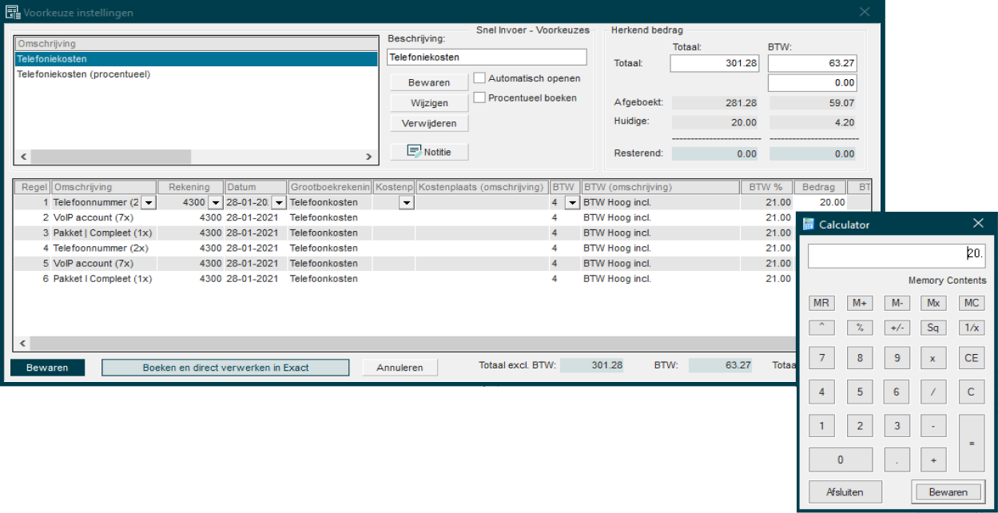Image resolution: width=998 pixels, height=513 pixels.
Task: Click calculator MR button
Action: pos(821,303)
